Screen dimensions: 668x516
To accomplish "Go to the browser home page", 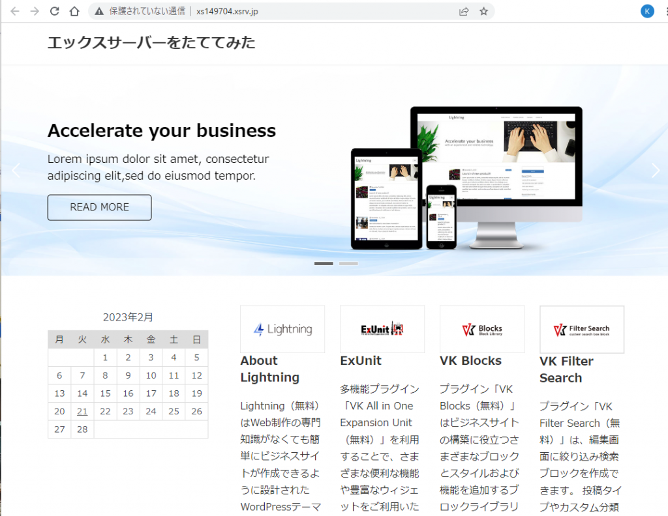I will tap(74, 11).
